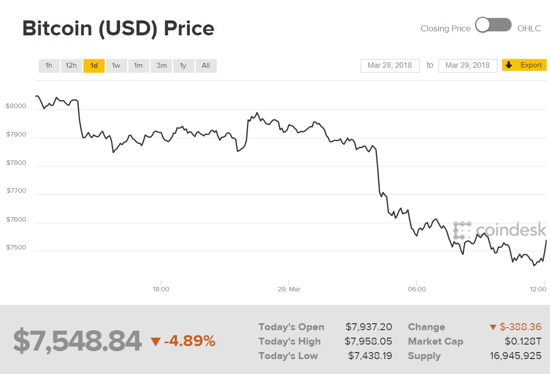Switch chart to 1w range
This screenshot has width=550, height=374.
116,66
